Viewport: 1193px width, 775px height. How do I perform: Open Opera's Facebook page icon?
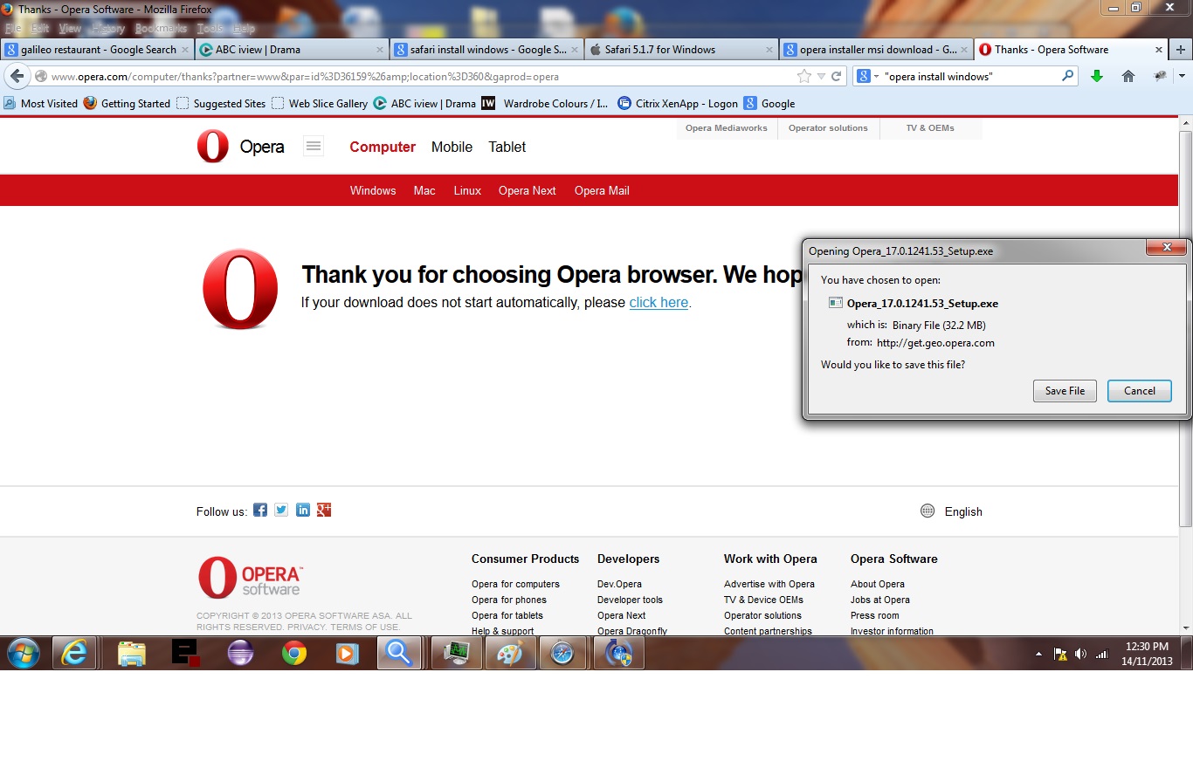(260, 511)
